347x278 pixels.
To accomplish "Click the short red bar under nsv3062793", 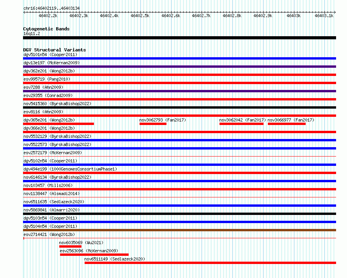I will 153,124.
